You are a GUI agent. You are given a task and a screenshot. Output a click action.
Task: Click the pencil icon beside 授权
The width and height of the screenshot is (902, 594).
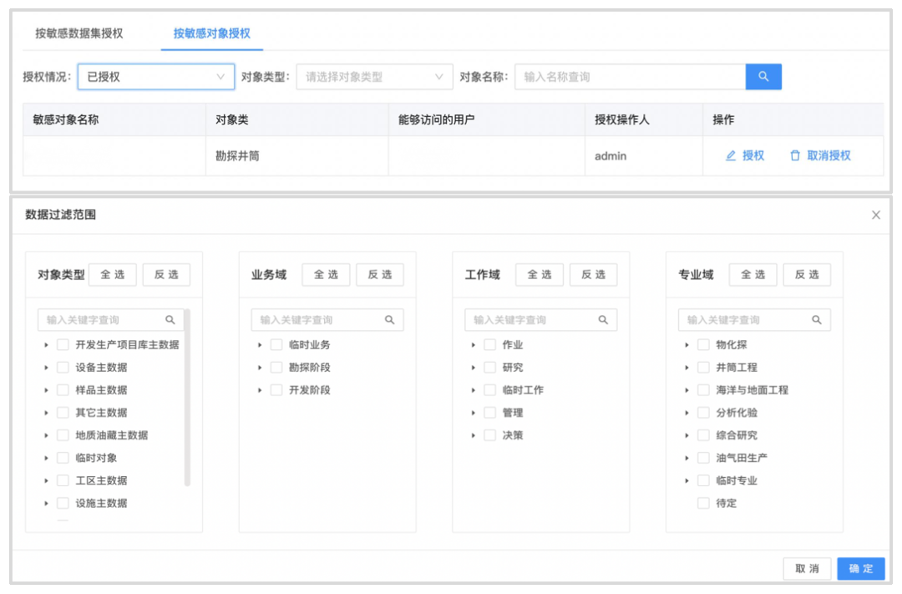[x=731, y=155]
